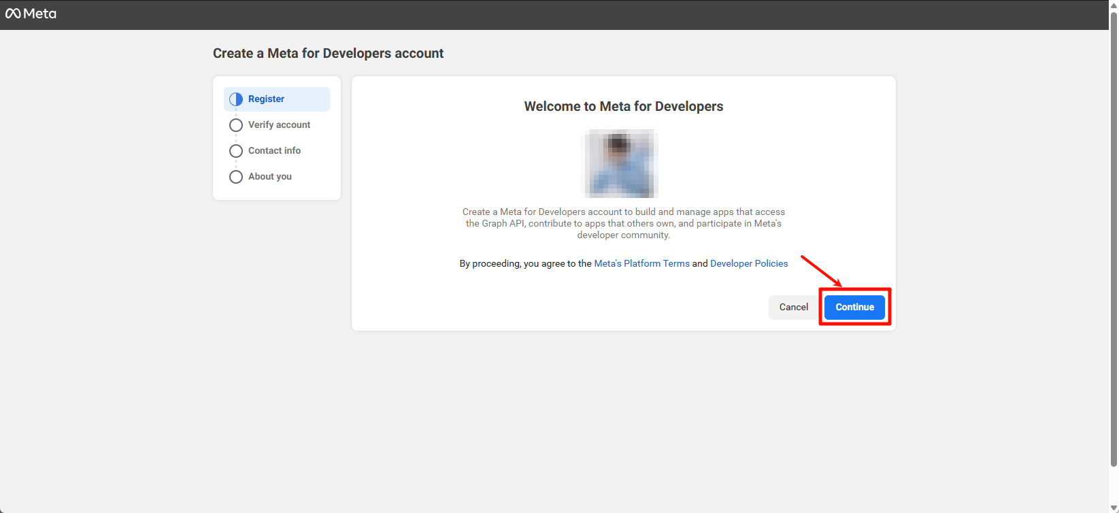The height and width of the screenshot is (513, 1119).
Task: Open the Meta's Platform Terms link
Action: click(x=641, y=264)
